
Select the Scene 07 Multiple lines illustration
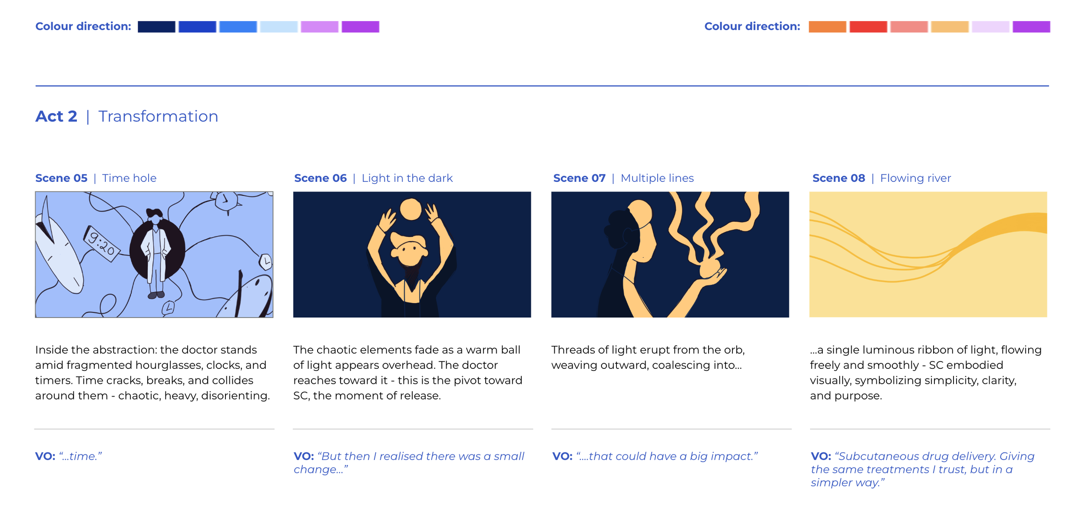670,255
